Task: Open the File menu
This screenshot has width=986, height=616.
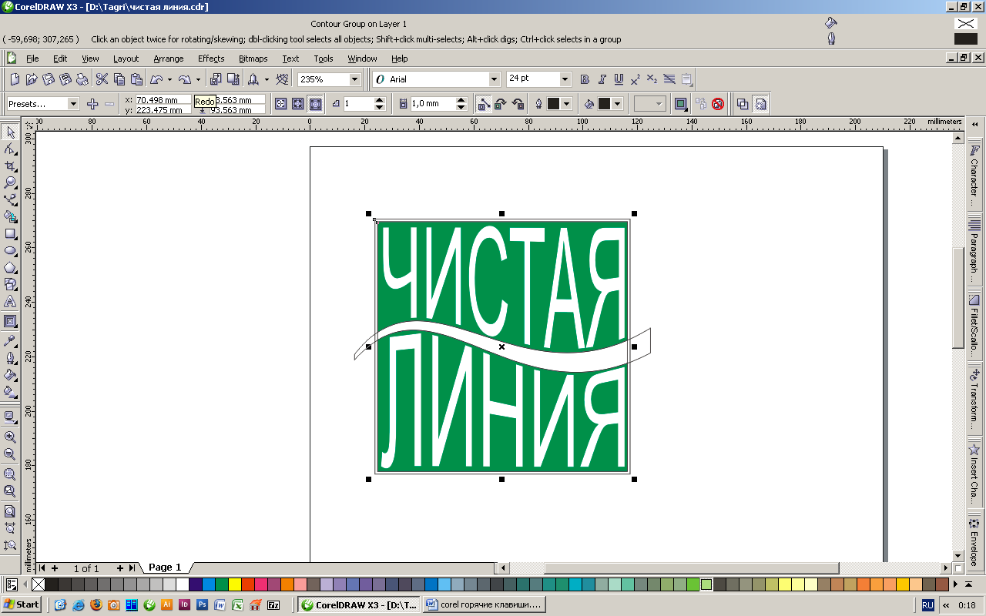Action: (x=32, y=59)
